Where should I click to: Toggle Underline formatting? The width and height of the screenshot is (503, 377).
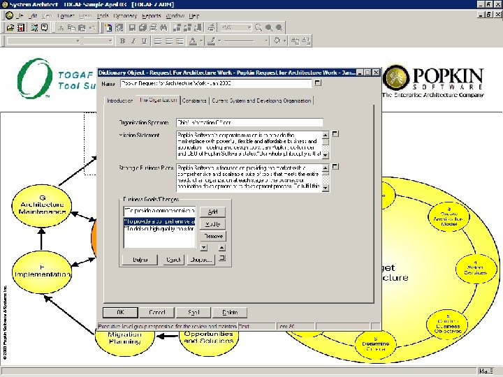(144, 41)
